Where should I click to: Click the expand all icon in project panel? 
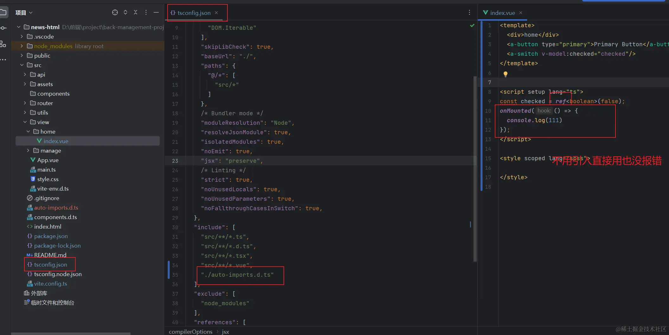125,12
